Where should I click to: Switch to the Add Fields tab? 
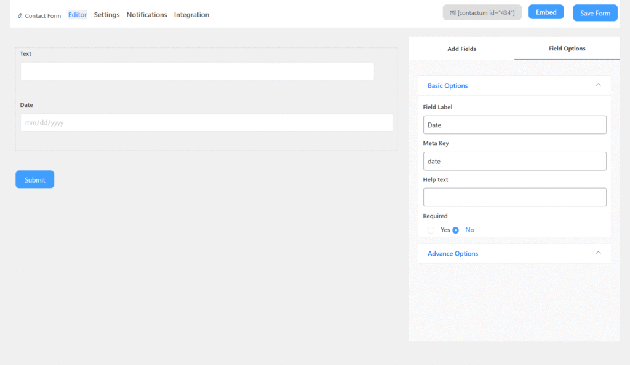pyautogui.click(x=461, y=49)
